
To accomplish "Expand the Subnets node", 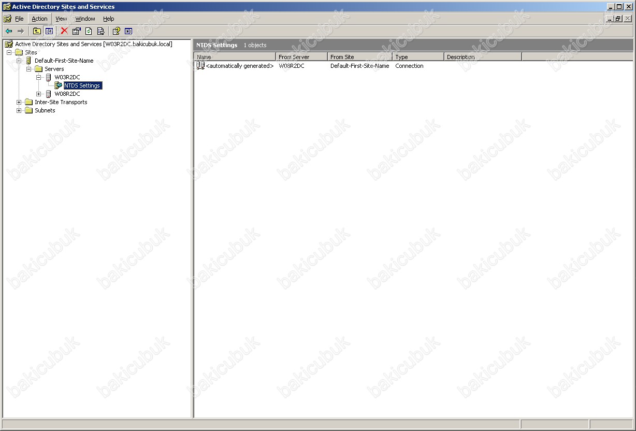I will (19, 110).
